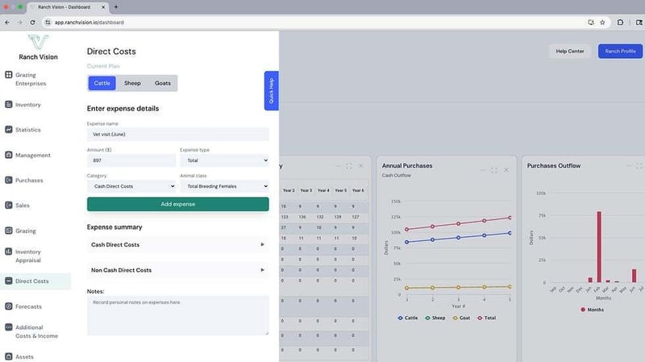Screen dimensions: 645x362
Task: Open the Help Center
Action: coord(570,51)
